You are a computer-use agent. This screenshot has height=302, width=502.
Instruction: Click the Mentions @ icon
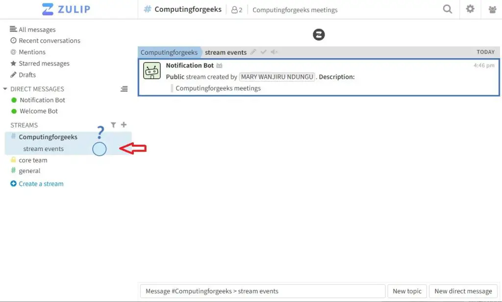point(13,52)
